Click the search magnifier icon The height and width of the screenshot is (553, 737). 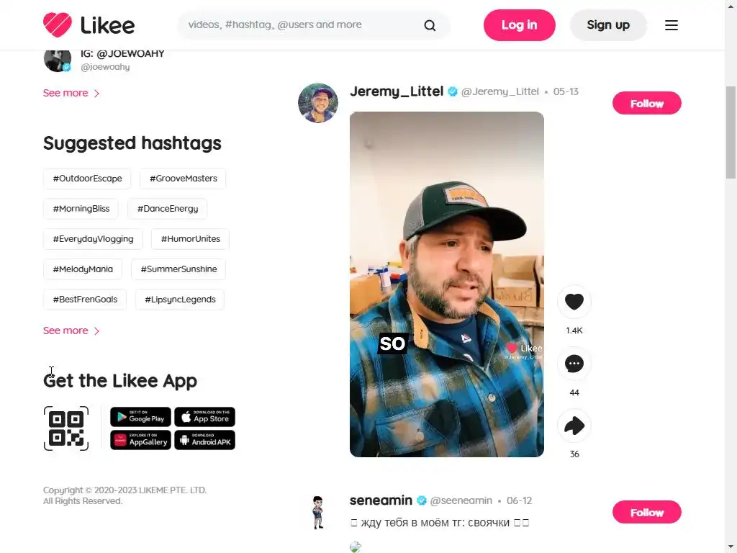click(430, 25)
